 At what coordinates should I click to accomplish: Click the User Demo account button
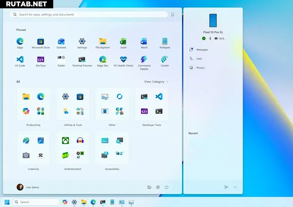click(27, 187)
